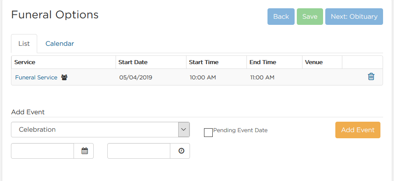This screenshot has width=394, height=181.
Task: Open the Celebration event type dropdown
Action: (x=101, y=130)
